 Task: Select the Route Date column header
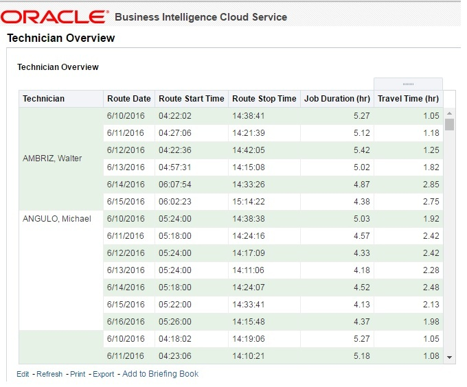point(129,99)
